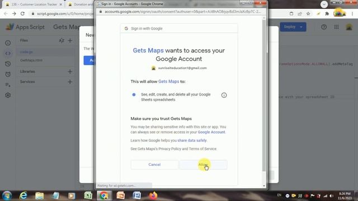Screen dimensions: 358x201
Task: Click the Chrome icon in taskbar
Action: [104, 196]
